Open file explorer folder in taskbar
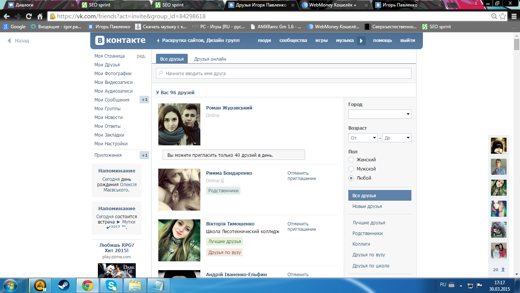Viewport: 520px width, 293px height. pos(135,285)
